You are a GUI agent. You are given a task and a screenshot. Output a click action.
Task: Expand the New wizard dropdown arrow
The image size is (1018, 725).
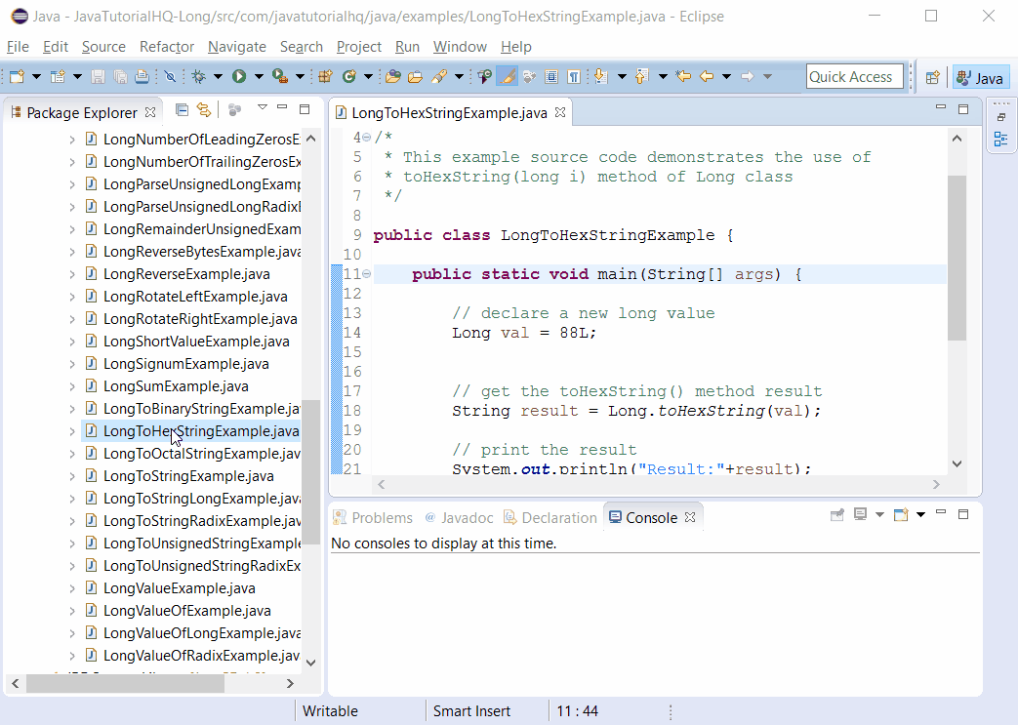pyautogui.click(x=35, y=76)
